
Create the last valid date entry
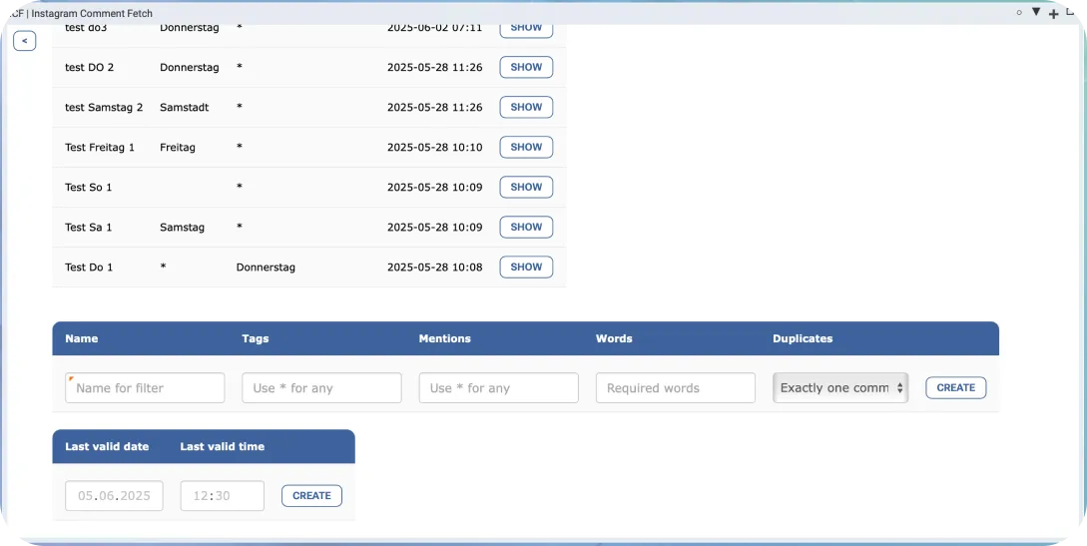pos(311,495)
